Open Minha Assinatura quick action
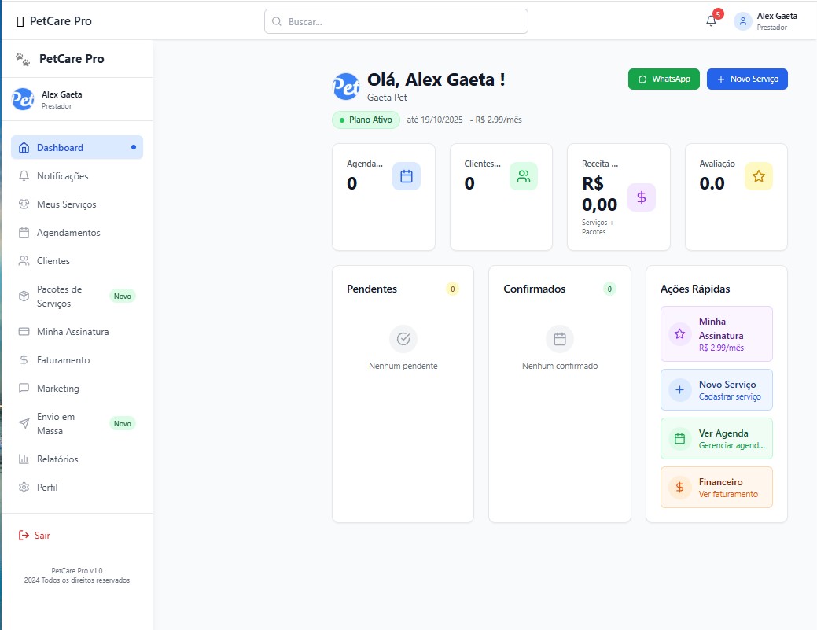817x630 pixels. click(716, 333)
